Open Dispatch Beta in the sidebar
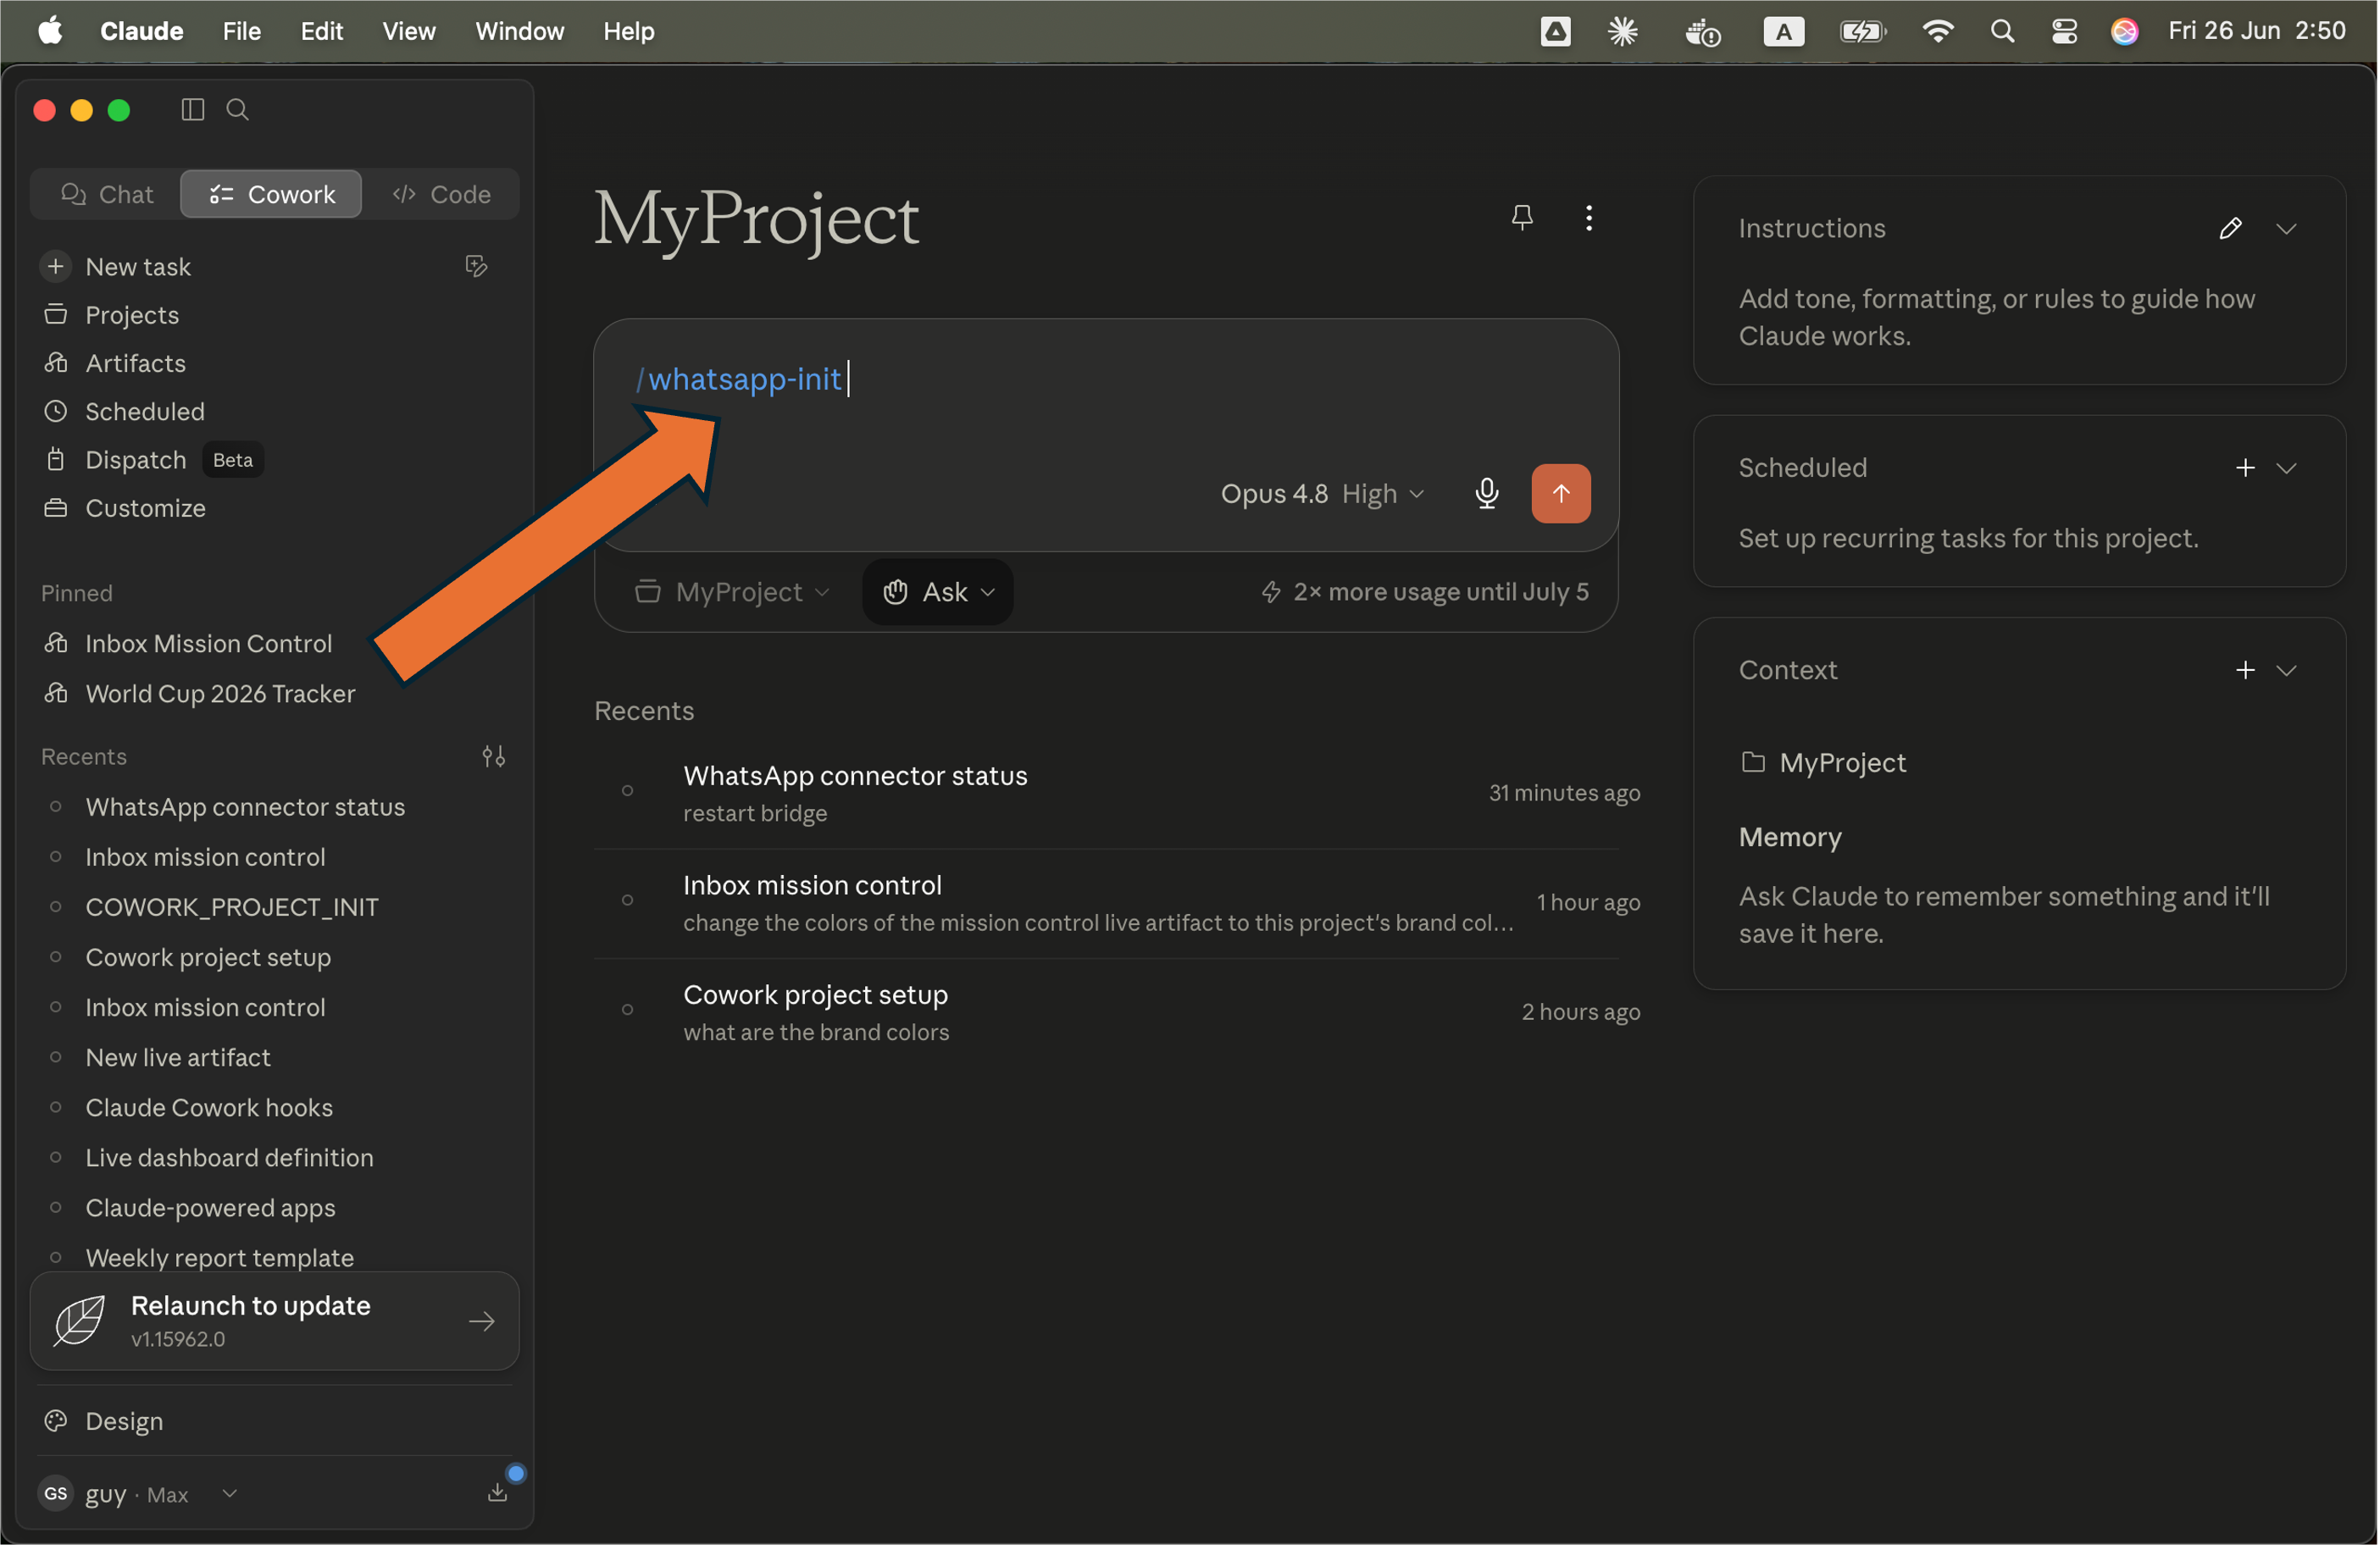The height and width of the screenshot is (1545, 2380). coord(153,460)
